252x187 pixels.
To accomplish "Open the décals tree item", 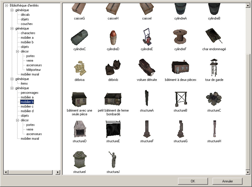I will [x=25, y=15].
